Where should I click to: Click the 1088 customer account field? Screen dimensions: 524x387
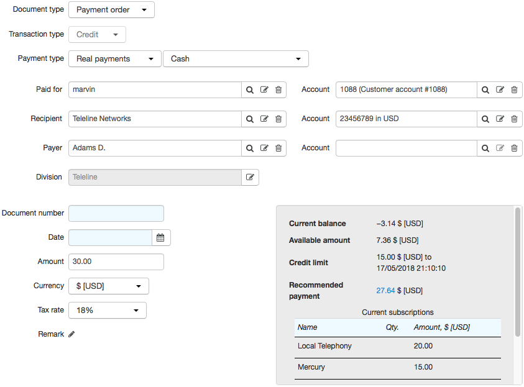click(407, 90)
